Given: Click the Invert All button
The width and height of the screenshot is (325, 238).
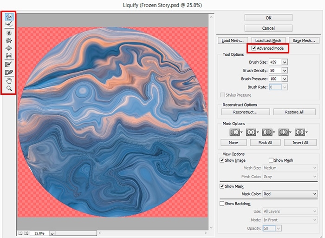Looking at the screenshot, I should click(x=300, y=143).
